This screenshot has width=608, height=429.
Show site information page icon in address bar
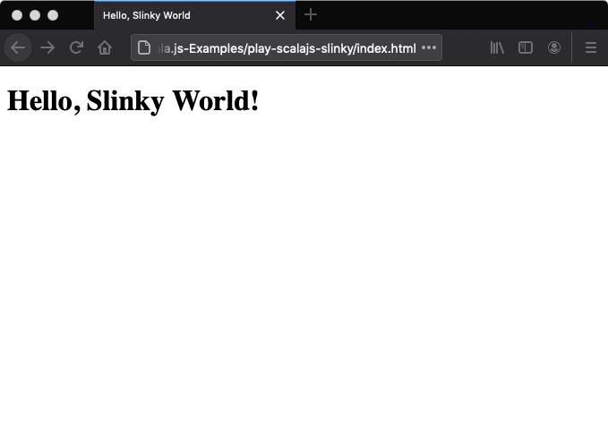pyautogui.click(x=144, y=47)
